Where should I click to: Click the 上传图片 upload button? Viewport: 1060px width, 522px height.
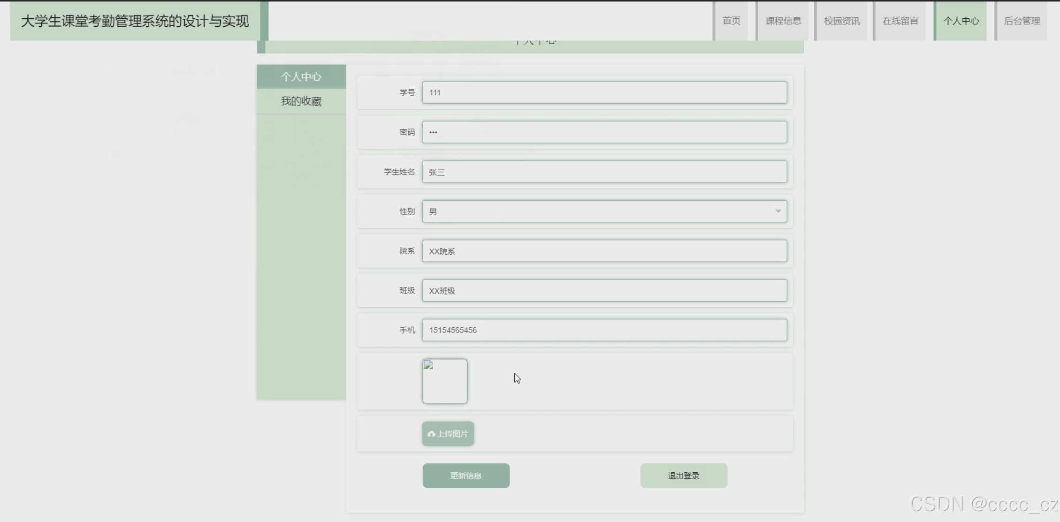point(448,433)
